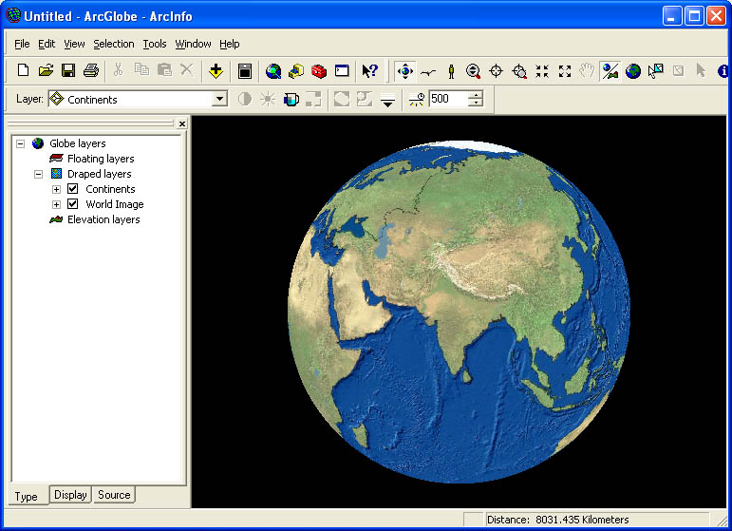The height and width of the screenshot is (531, 732).
Task: Uncheck the World Image layer checkbox
Action: [73, 204]
